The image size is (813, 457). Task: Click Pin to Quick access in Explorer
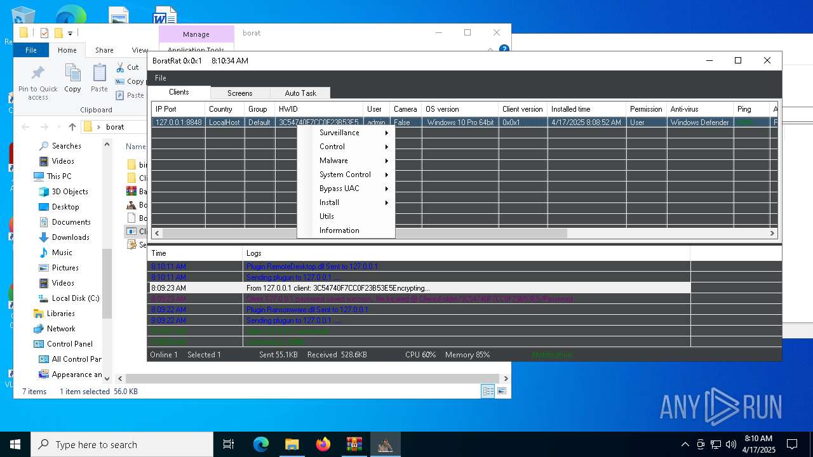point(38,83)
